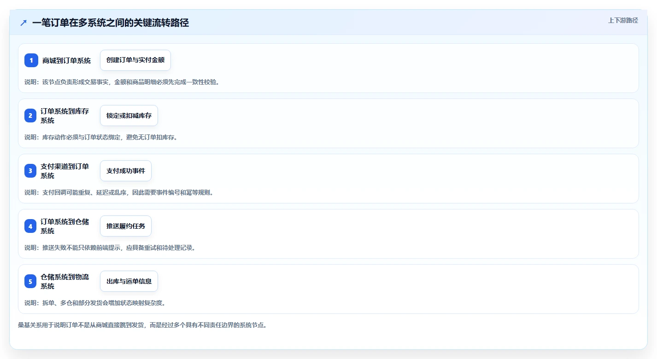The width and height of the screenshot is (657, 359).
Task: Open the 支付成功事件 chip
Action: point(126,171)
